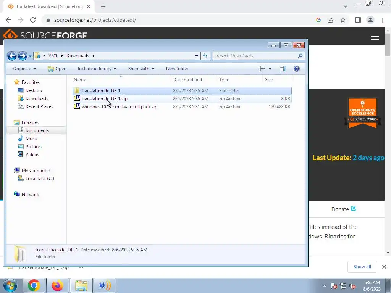Toggle the preview pane icon

coord(283,69)
